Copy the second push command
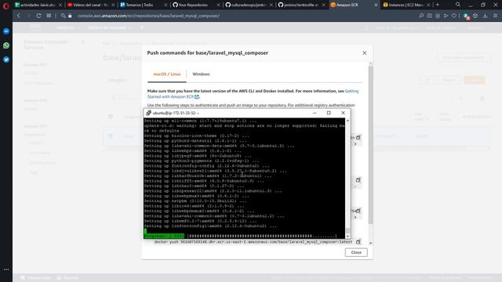502x282 pixels. click(x=358, y=180)
